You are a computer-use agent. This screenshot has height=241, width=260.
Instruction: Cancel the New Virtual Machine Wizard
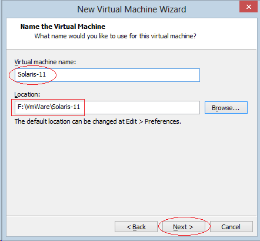point(231,227)
